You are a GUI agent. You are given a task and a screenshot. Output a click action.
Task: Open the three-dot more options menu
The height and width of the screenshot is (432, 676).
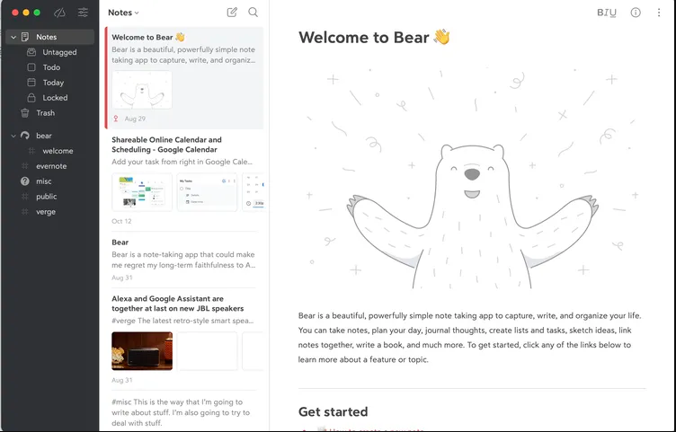pyautogui.click(x=659, y=13)
